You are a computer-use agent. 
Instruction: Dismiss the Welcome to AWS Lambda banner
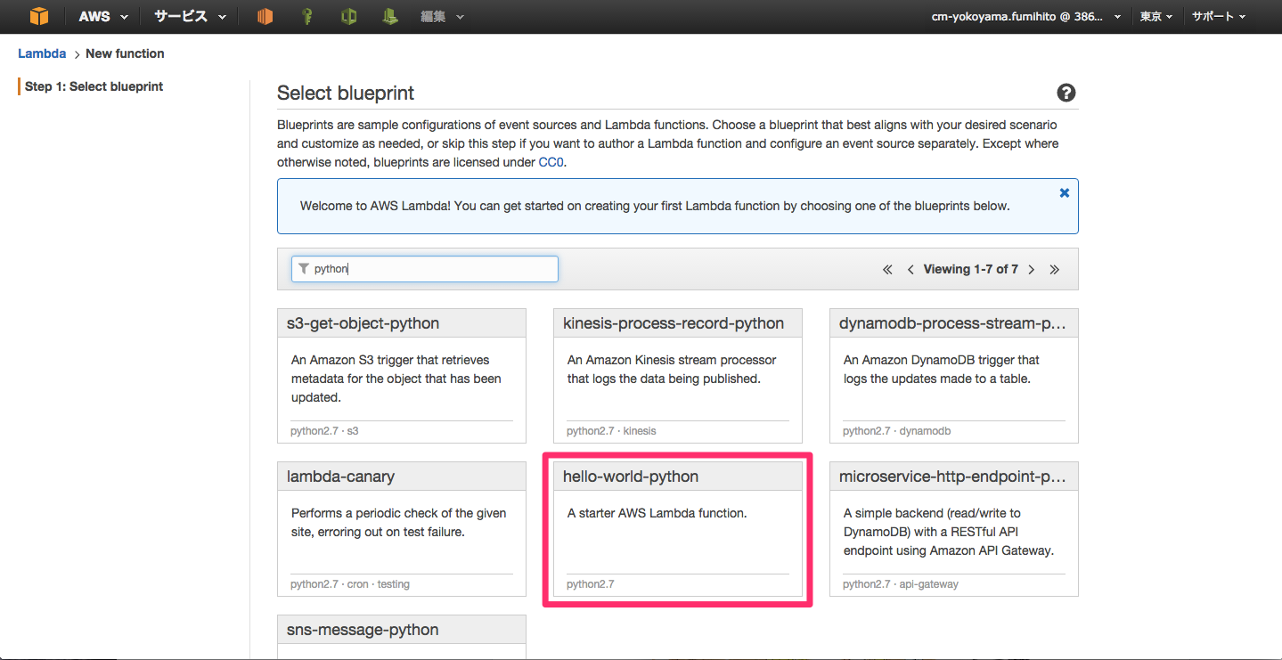tap(1064, 192)
